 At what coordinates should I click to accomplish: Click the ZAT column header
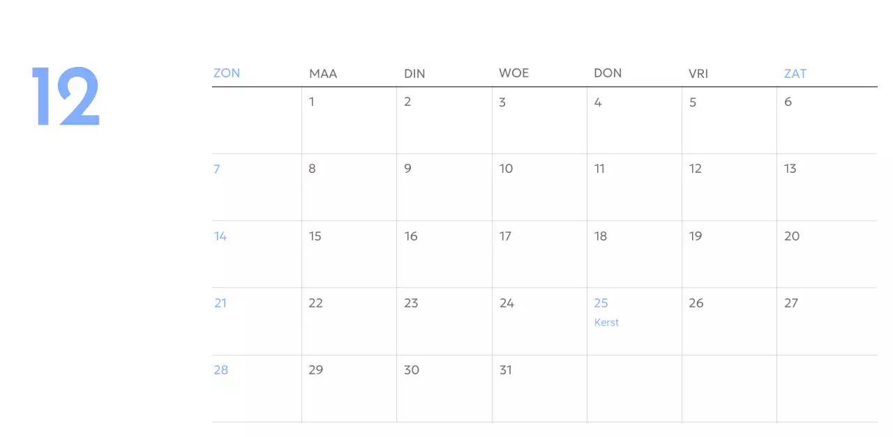[795, 73]
